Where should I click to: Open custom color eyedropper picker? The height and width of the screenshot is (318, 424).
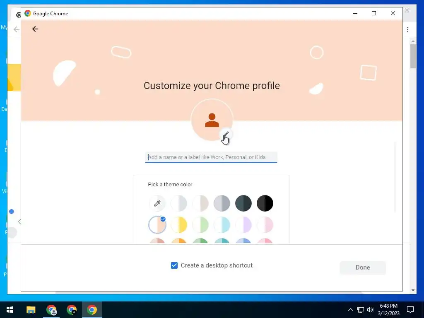pos(157,203)
